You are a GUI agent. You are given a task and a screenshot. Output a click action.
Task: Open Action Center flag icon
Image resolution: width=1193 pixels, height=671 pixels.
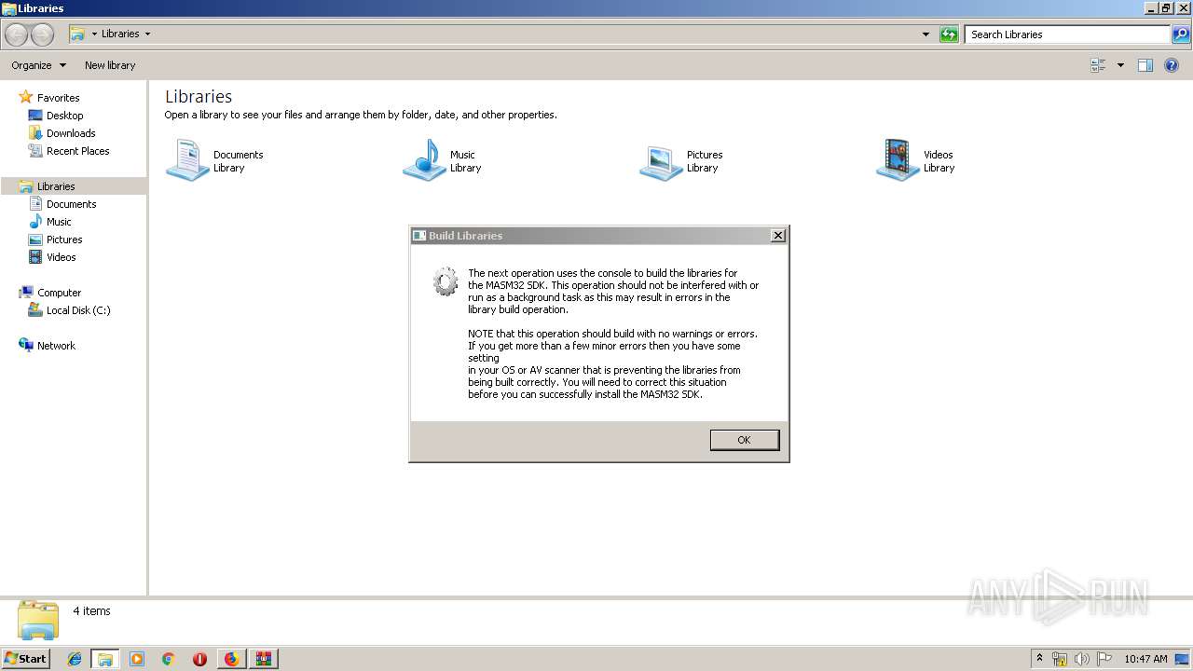[x=1104, y=659]
